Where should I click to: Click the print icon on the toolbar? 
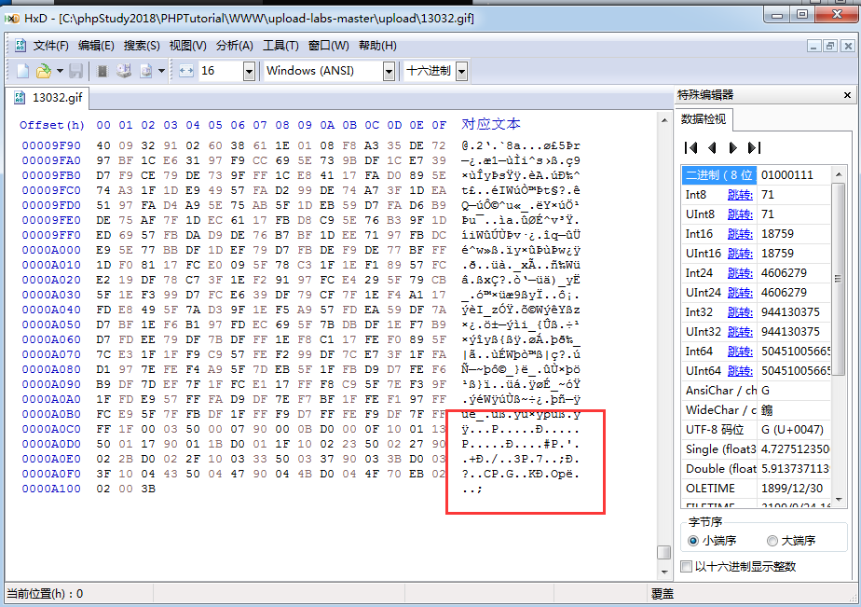(123, 70)
